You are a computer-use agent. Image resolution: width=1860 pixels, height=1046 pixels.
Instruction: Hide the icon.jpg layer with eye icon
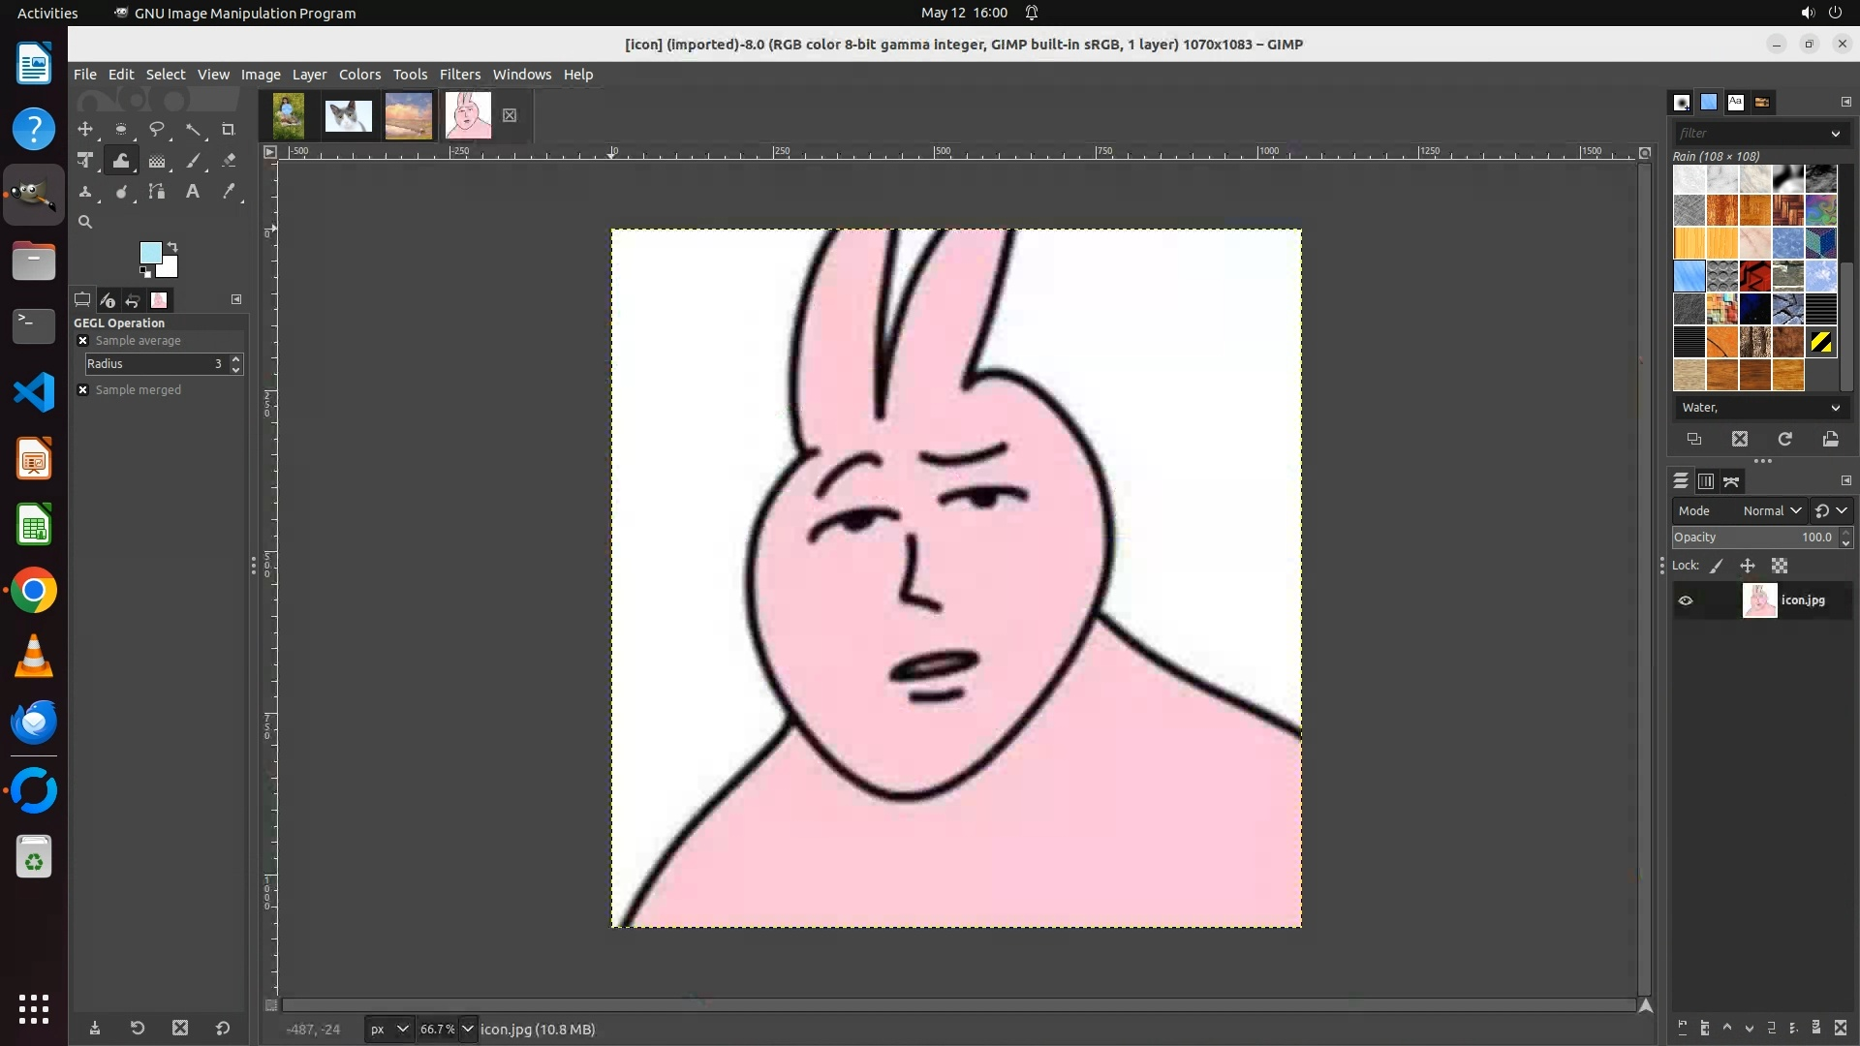tap(1686, 600)
